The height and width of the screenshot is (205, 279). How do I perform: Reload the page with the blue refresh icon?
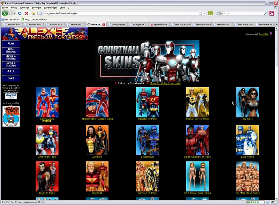[x=20, y=13]
